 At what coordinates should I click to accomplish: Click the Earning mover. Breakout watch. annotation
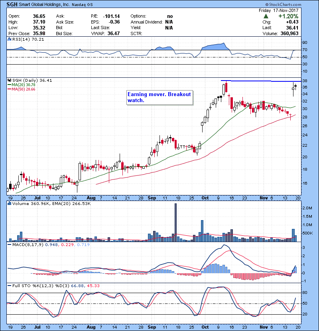(159, 97)
